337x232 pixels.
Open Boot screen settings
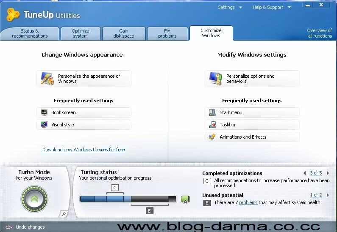coord(84,112)
